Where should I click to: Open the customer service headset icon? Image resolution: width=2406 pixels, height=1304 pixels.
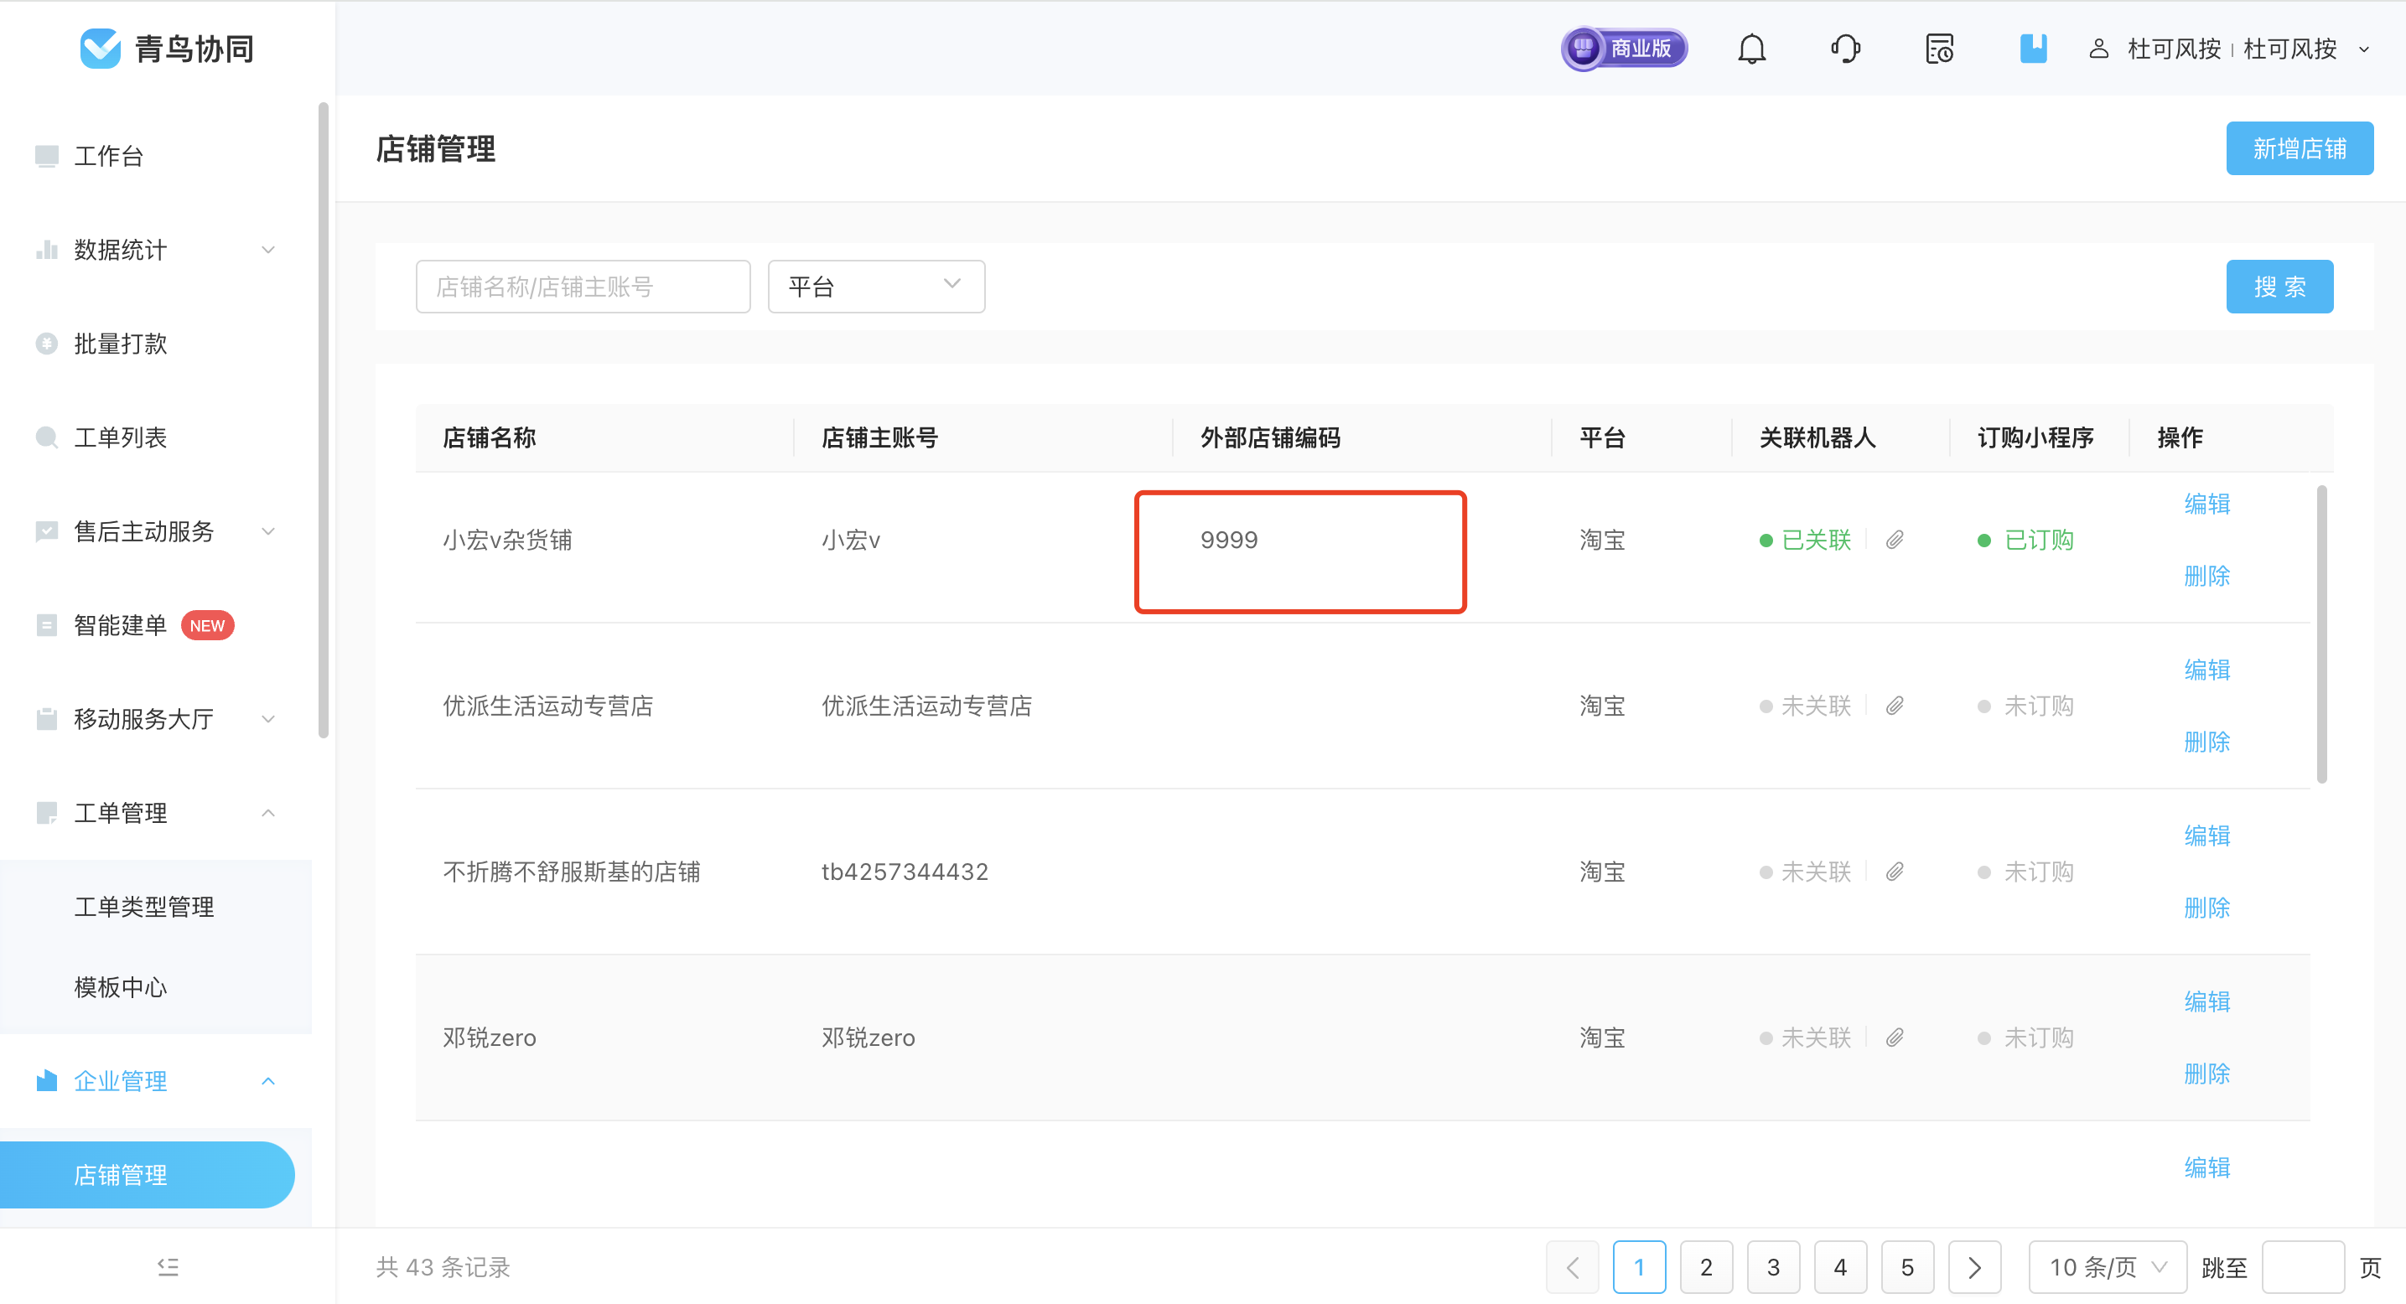point(1846,49)
